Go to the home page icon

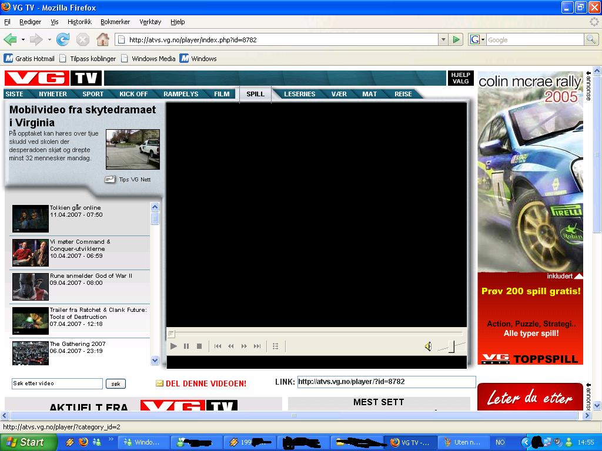(x=102, y=39)
